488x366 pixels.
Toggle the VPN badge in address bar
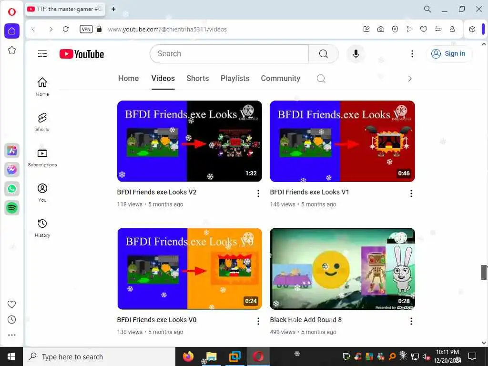86,29
